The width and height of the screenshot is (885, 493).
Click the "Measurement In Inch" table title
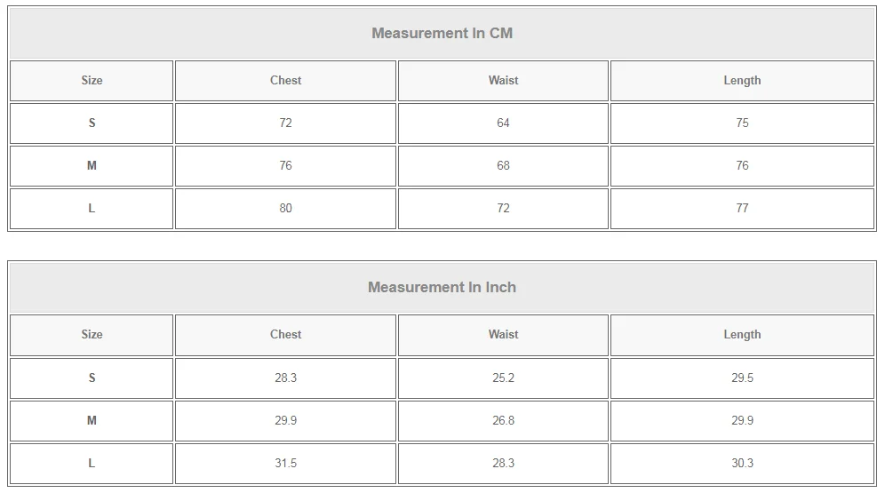pos(442,288)
